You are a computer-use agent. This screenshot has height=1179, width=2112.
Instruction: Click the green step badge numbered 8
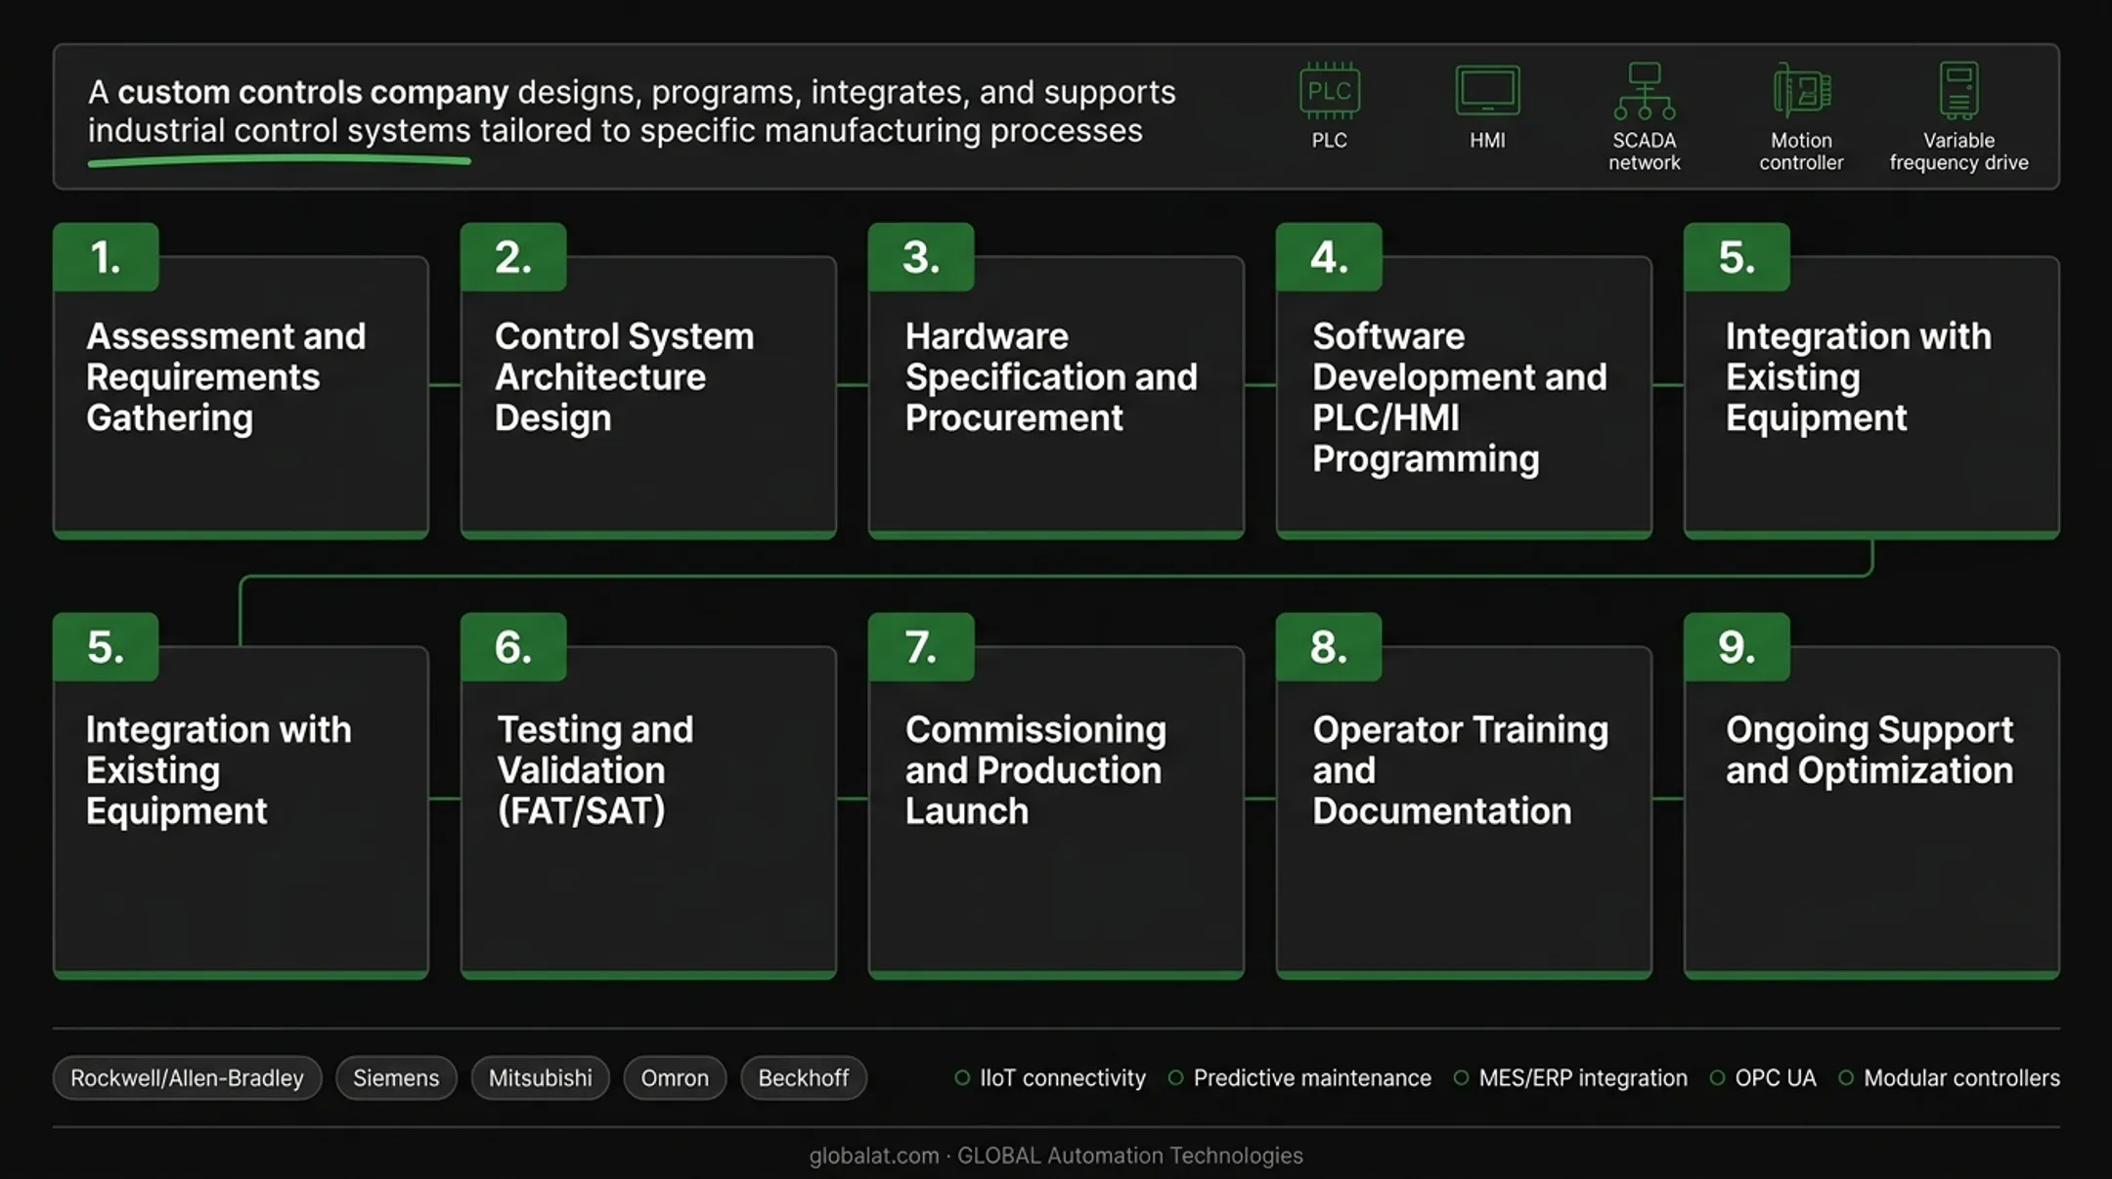1329,647
